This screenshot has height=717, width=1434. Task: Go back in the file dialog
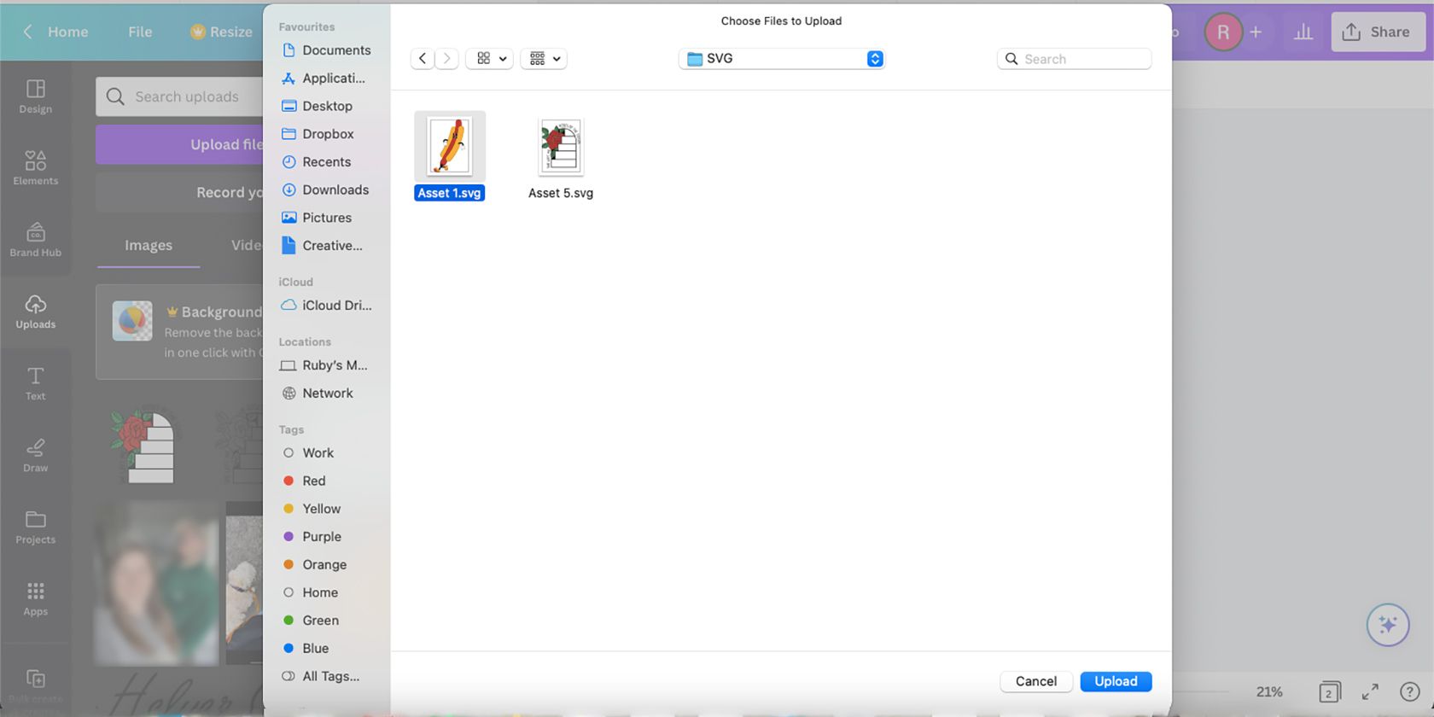[422, 58]
